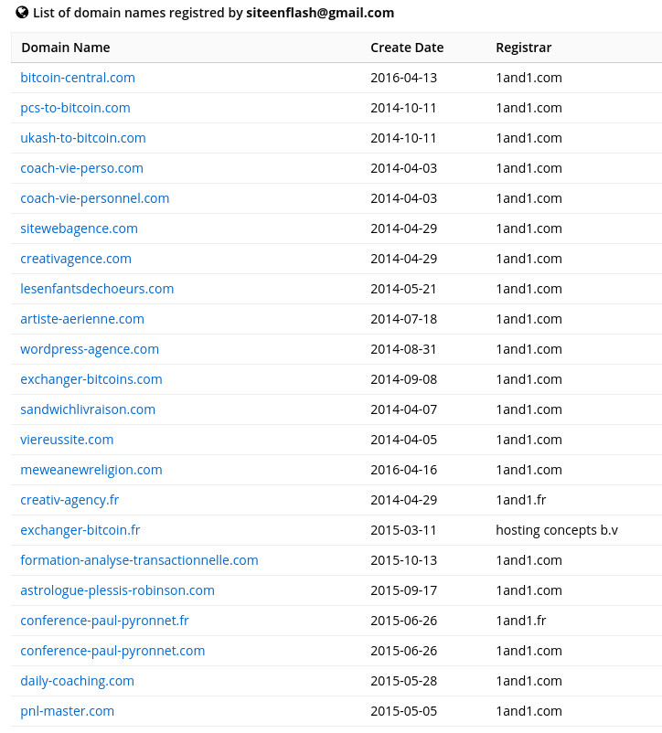662x733 pixels.
Task: Click the 2014-07-18 date cell
Action: coord(404,319)
